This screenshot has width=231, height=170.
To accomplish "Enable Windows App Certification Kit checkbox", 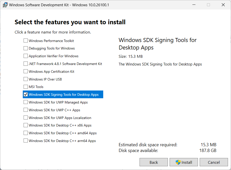I will tap(26, 71).
